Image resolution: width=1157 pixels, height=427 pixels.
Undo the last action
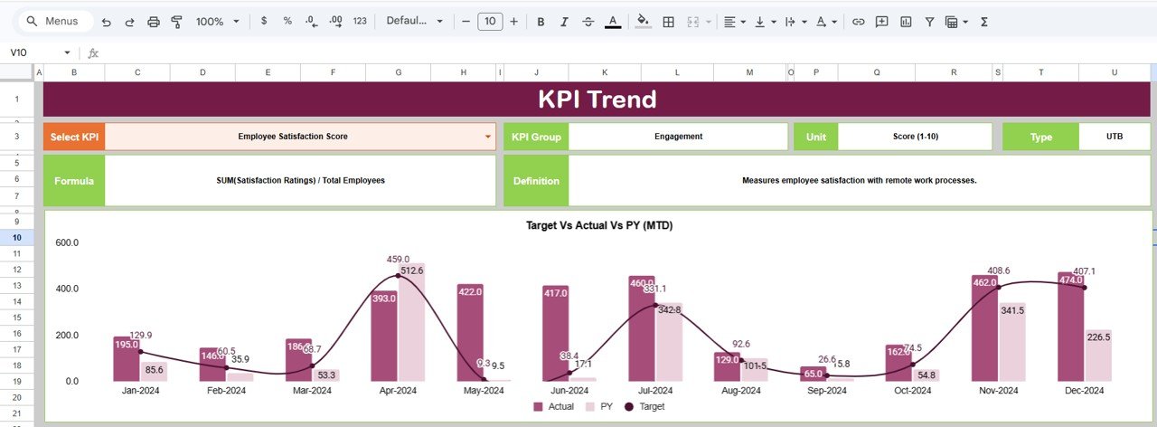pyautogui.click(x=107, y=21)
